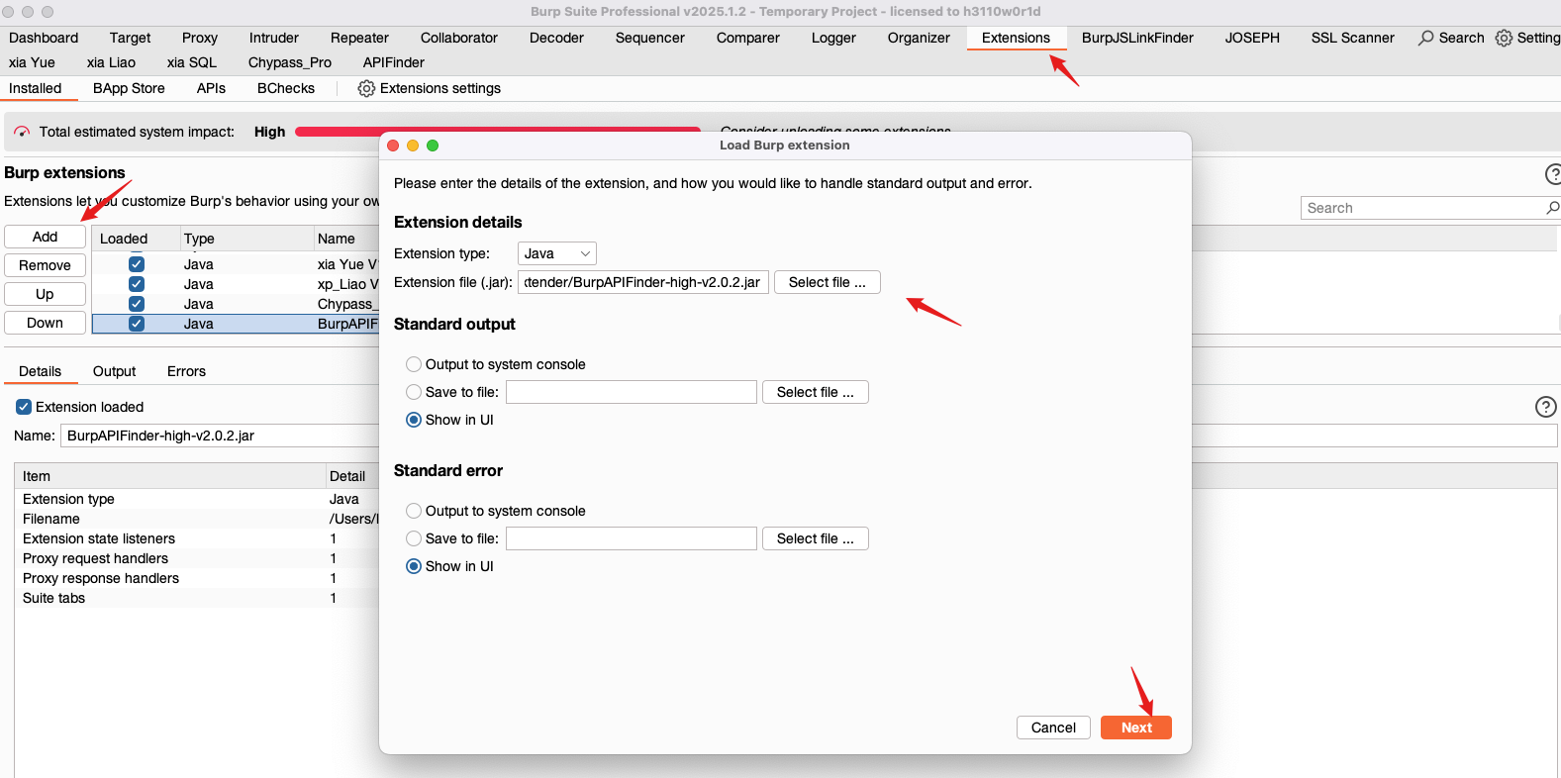Open the Extension type Java dropdown

tap(557, 253)
